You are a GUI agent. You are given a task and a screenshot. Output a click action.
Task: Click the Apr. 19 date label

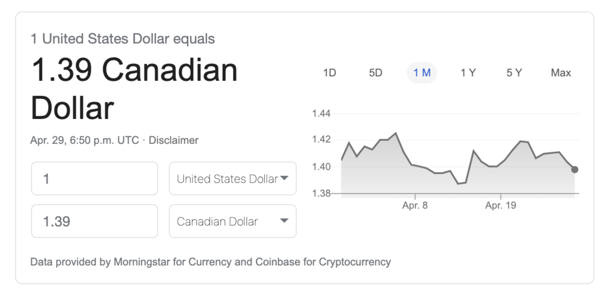[500, 205]
